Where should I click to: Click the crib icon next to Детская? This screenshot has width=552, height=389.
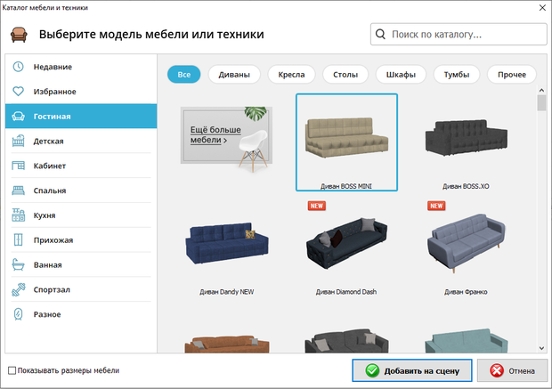click(19, 141)
